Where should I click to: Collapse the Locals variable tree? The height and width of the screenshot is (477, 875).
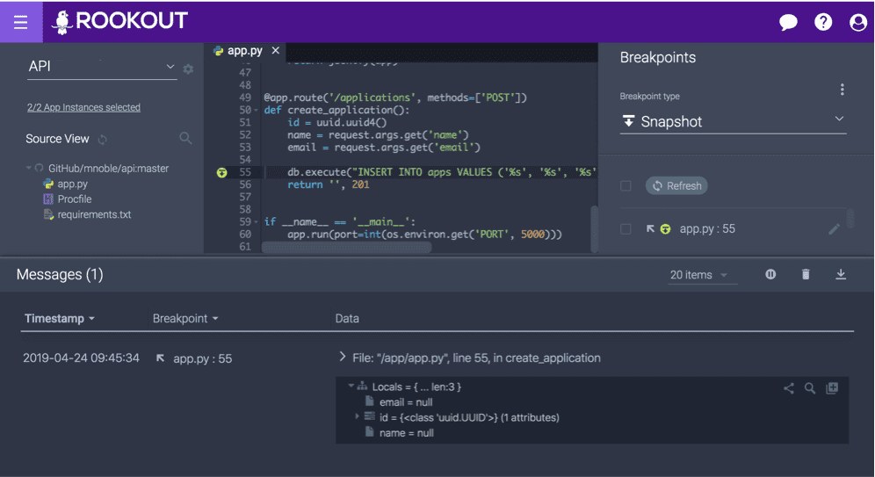(x=351, y=387)
